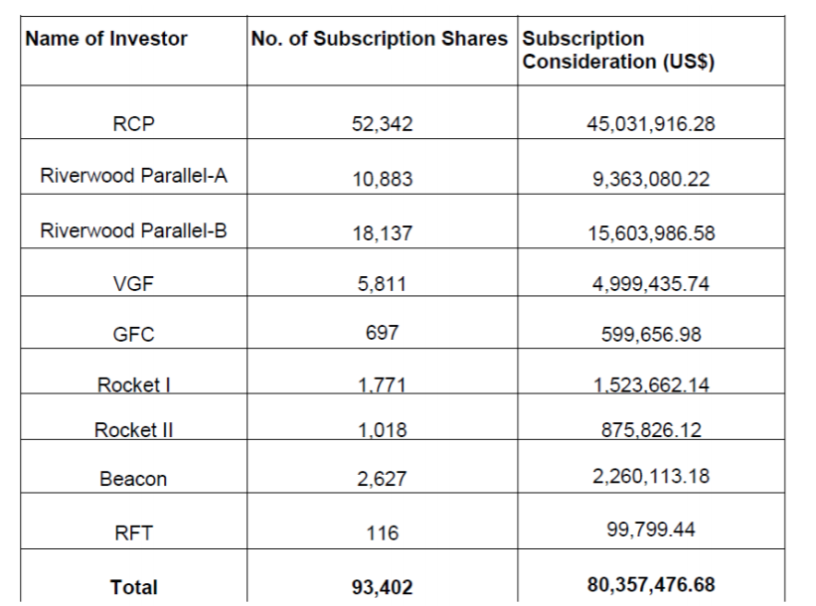816x606 pixels.
Task: Click the 52,342 shares value
Action: (382, 125)
